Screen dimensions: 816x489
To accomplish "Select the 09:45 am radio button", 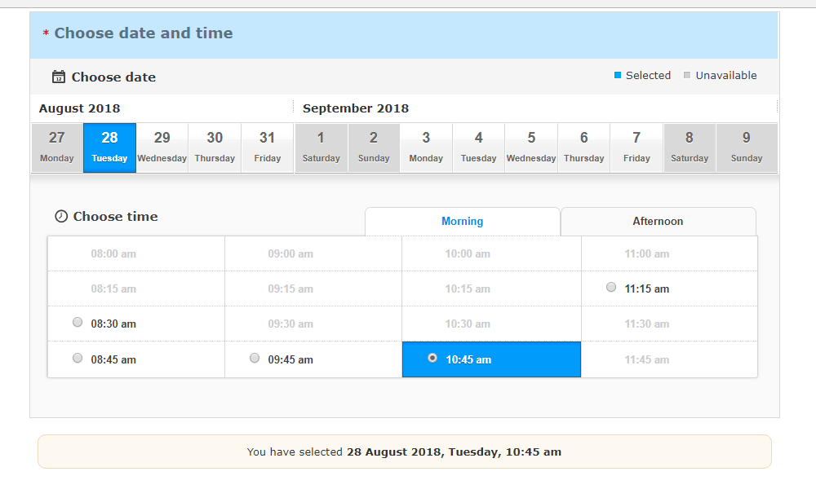I will (x=255, y=358).
